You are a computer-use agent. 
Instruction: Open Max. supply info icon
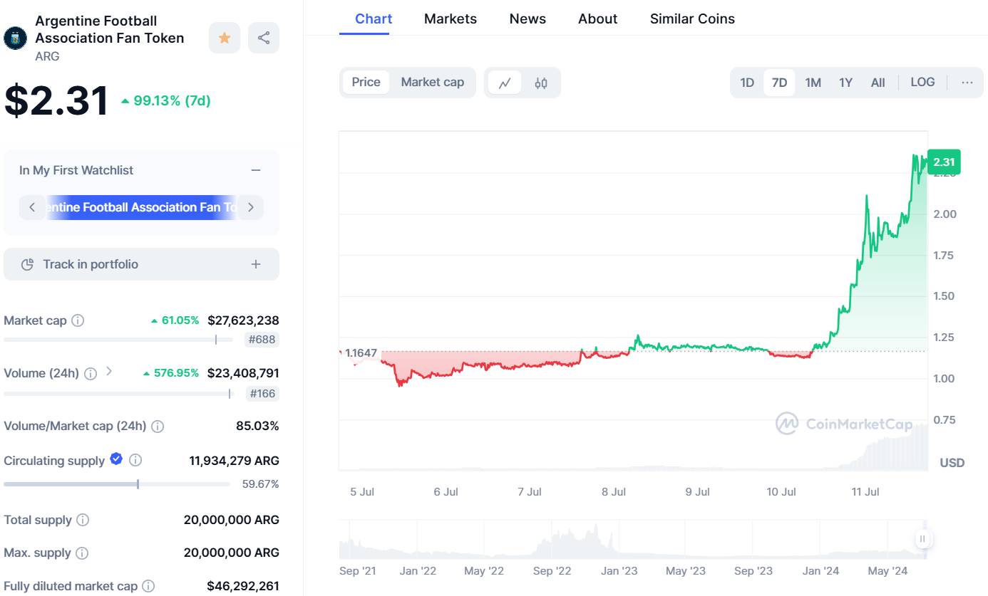tap(82, 553)
